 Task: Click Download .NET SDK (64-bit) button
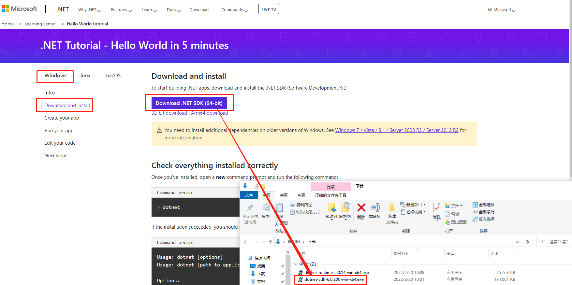tap(189, 103)
